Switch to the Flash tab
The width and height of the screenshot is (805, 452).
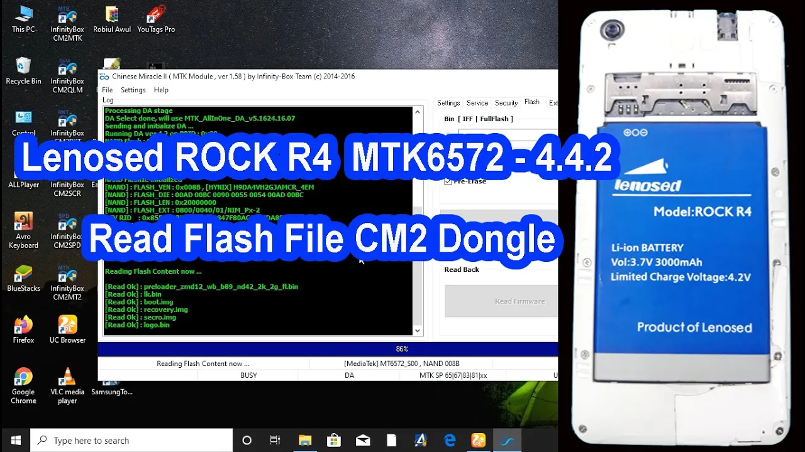point(532,102)
